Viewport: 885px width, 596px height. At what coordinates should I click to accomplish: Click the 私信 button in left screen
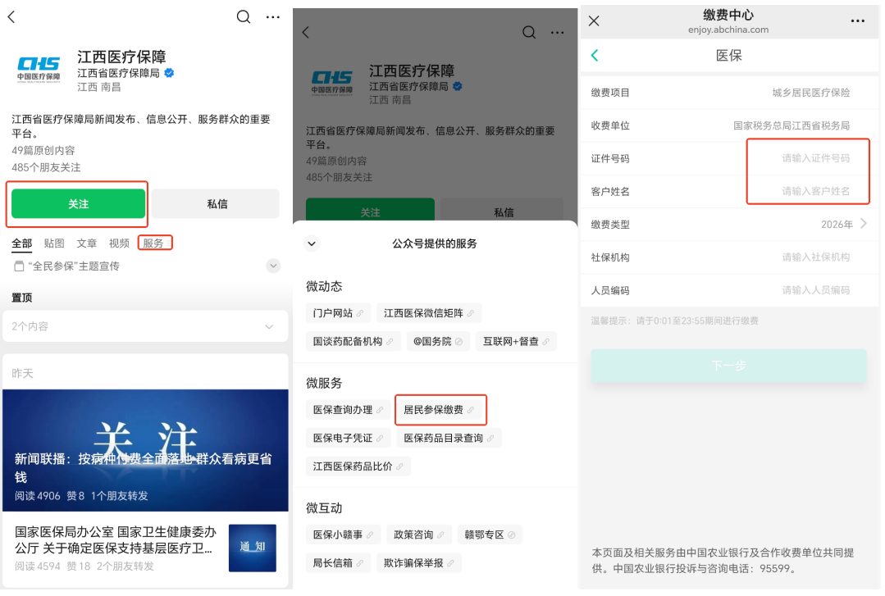tap(217, 204)
